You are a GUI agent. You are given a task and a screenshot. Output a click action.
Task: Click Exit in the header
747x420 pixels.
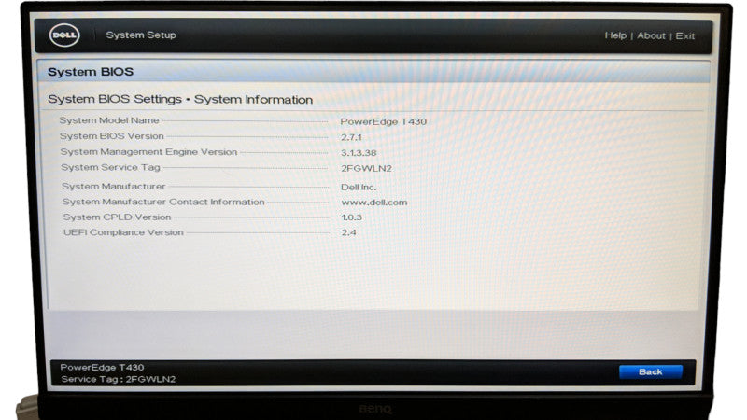(685, 36)
